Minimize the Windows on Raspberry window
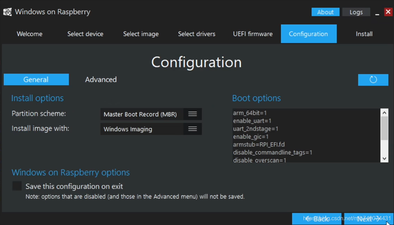Image resolution: width=394 pixels, height=225 pixels. pyautogui.click(x=377, y=13)
